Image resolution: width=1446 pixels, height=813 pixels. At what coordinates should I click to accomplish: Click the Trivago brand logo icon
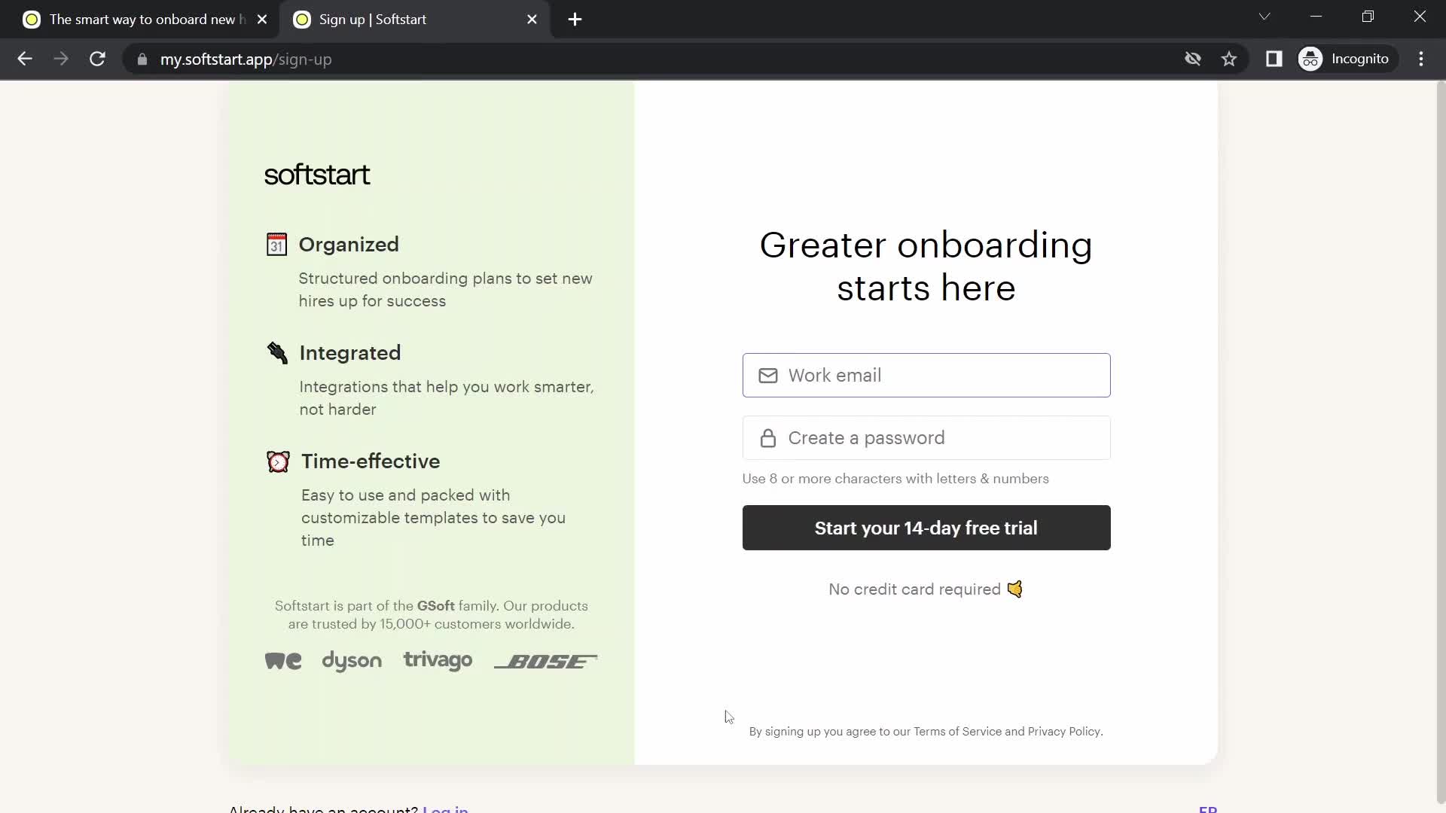[438, 660]
